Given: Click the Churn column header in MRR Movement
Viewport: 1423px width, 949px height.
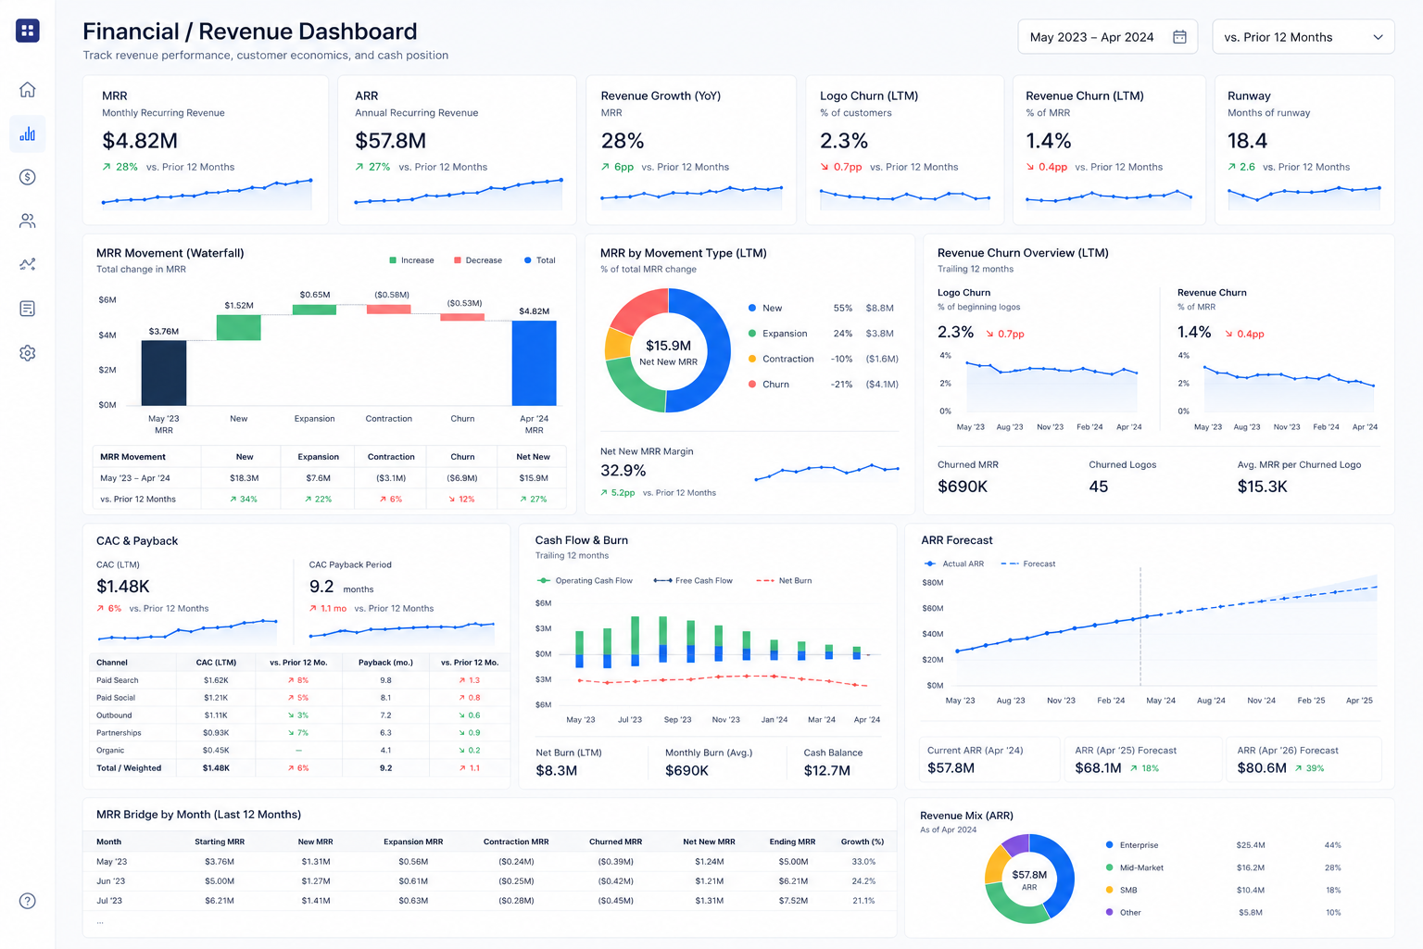Looking at the screenshot, I should (462, 457).
